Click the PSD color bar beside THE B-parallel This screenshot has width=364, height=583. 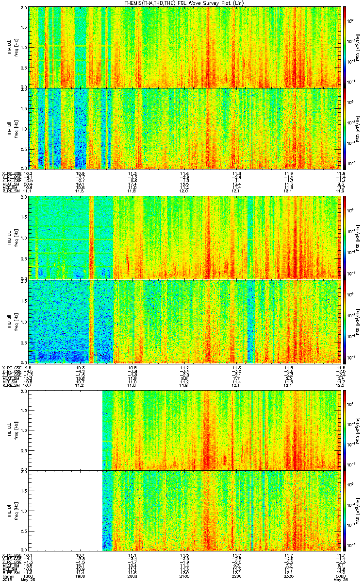point(345,511)
